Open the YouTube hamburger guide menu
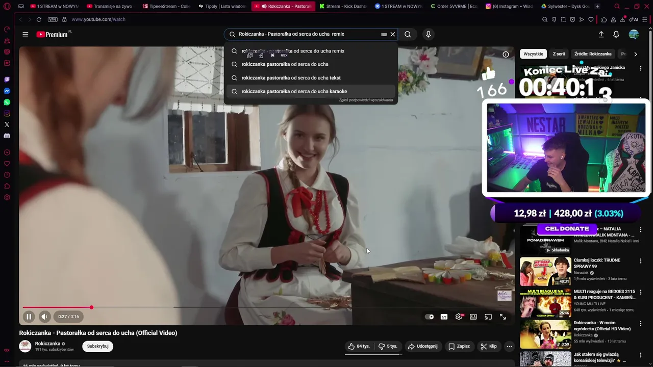The image size is (653, 367). (26, 34)
